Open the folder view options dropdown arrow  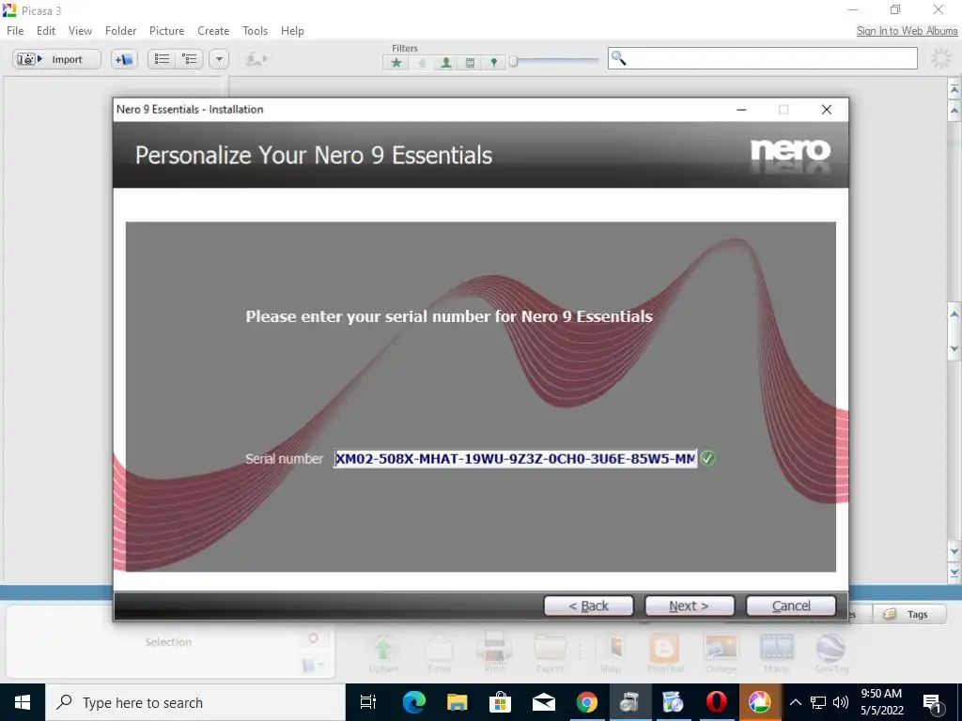[219, 59]
